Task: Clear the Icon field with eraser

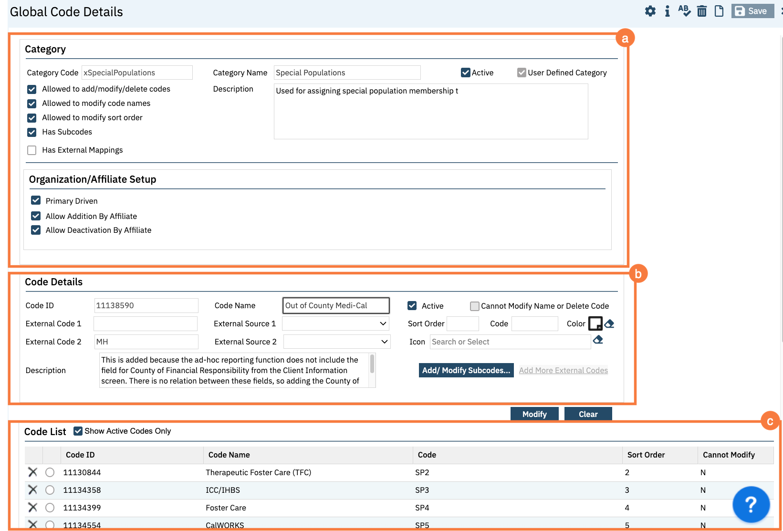Action: [598, 340]
